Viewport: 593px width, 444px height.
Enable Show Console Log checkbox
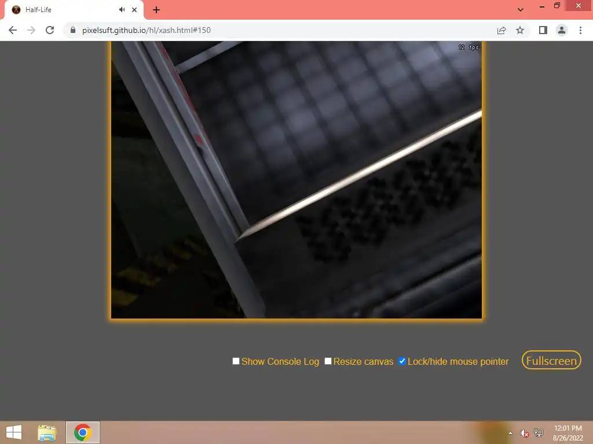(236, 361)
